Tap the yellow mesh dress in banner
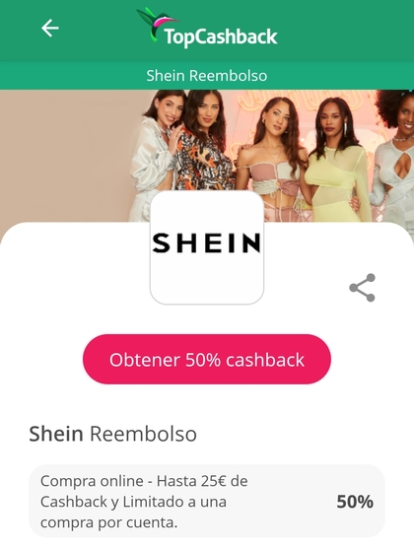The image size is (414, 549). click(338, 182)
